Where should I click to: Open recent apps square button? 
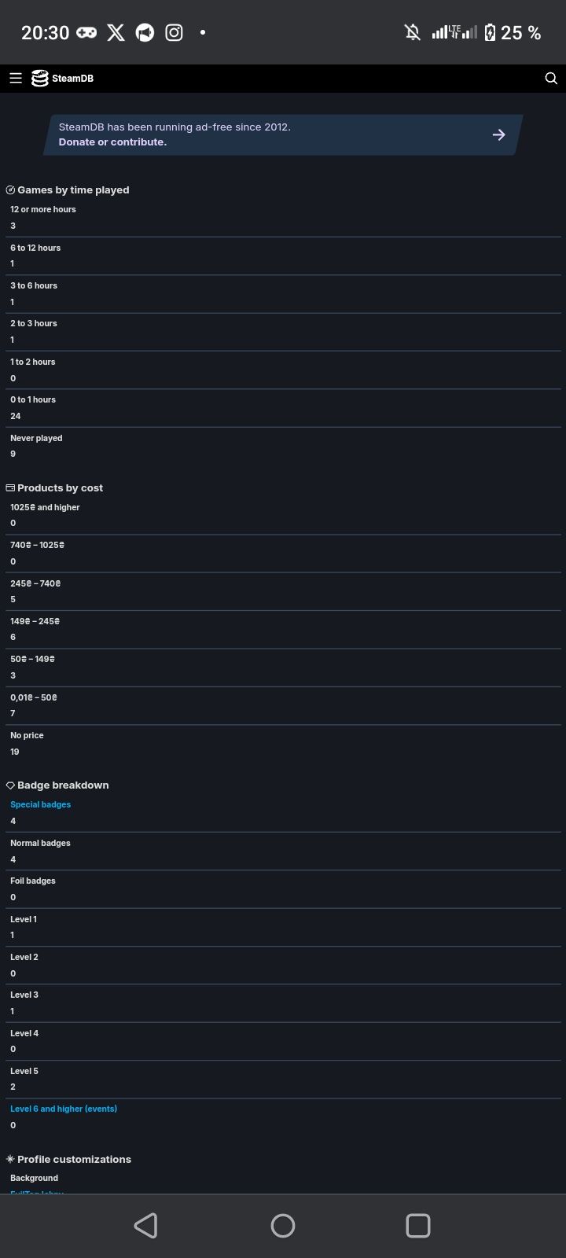click(x=418, y=1225)
